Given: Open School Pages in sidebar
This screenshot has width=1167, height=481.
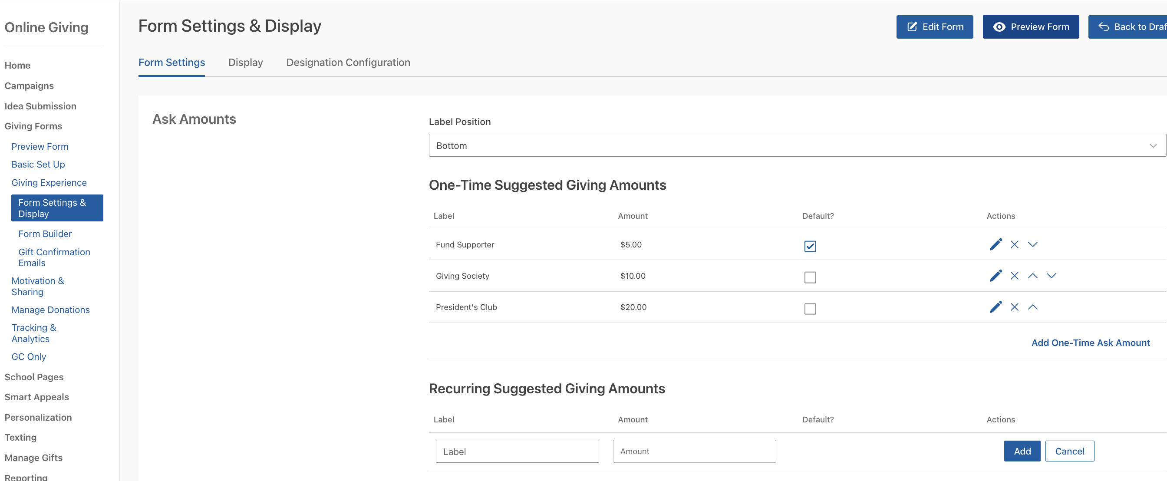Looking at the screenshot, I should (34, 377).
